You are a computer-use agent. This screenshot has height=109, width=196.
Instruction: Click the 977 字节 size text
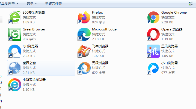click(x=168, y=73)
